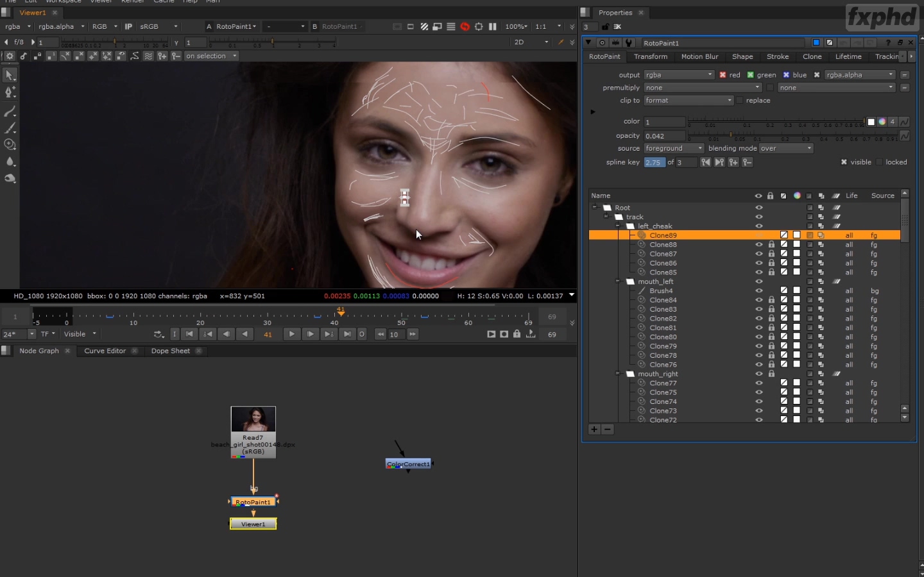Select the Blur droplet tool
Image resolution: width=924 pixels, height=577 pixels.
(10, 162)
